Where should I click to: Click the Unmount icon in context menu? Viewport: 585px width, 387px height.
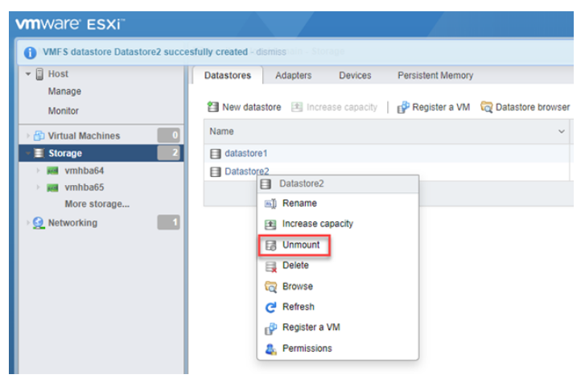click(x=270, y=245)
